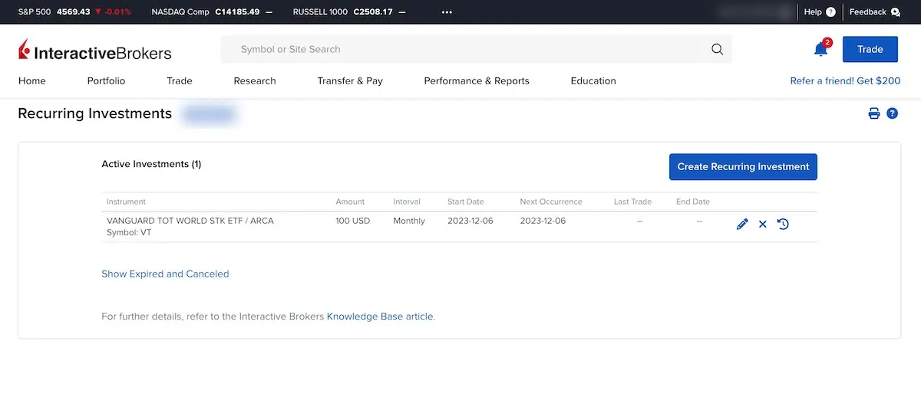921x397 pixels.
Task: Open the Education menu
Action: tap(593, 80)
